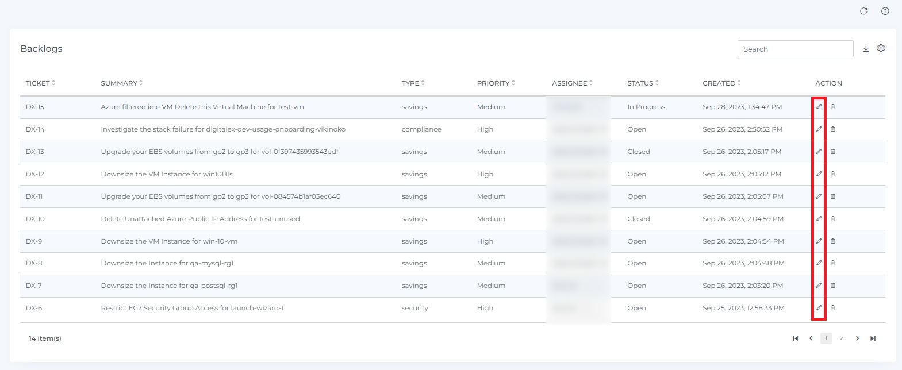The height and width of the screenshot is (370, 902).
Task: Edit ticket DX-12 with pencil icon
Action: (x=819, y=174)
